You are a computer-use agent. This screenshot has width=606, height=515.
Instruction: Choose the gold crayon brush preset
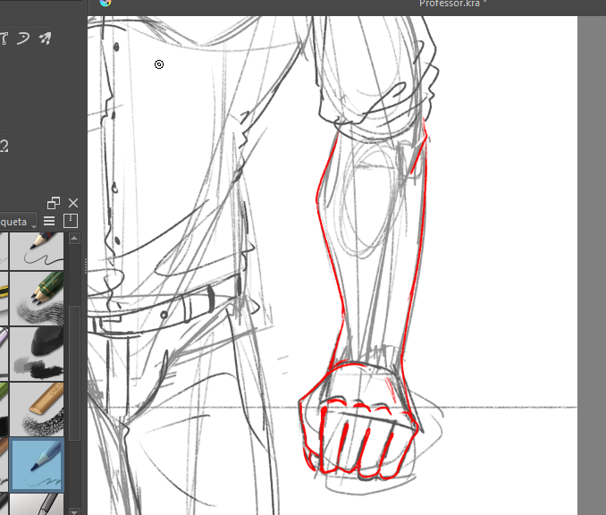coord(37,409)
